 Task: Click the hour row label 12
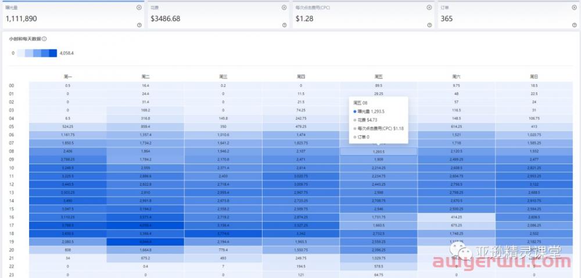11,185
